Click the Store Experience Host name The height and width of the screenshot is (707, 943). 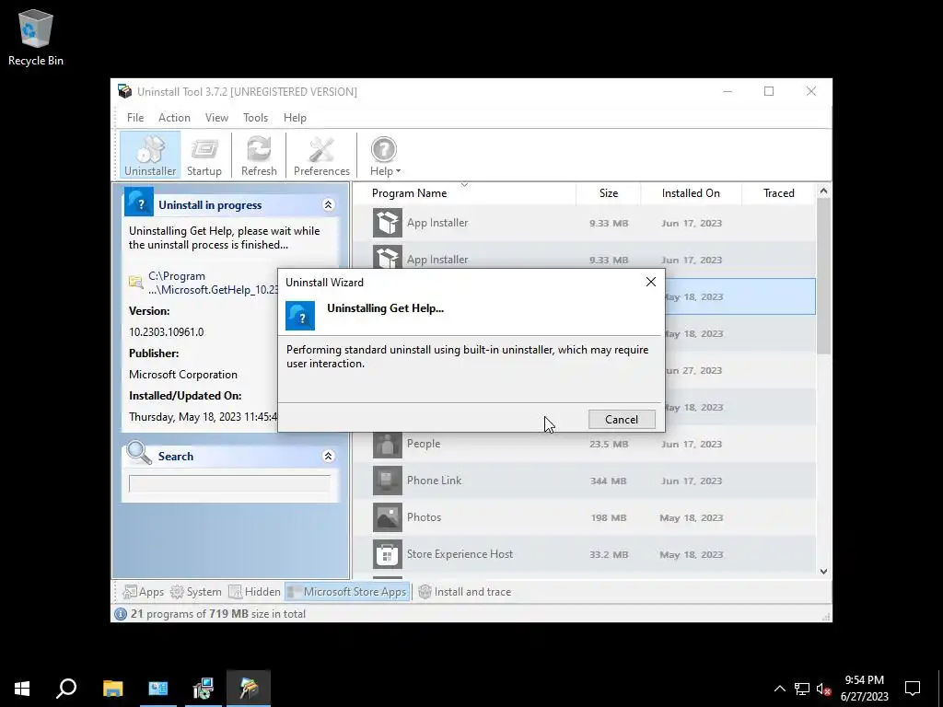[x=460, y=554]
